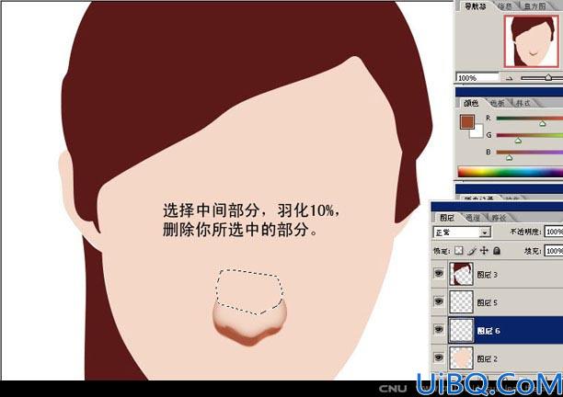The image size is (563, 397).
Task: Click the brown foreground color swatch
Action: 466,121
